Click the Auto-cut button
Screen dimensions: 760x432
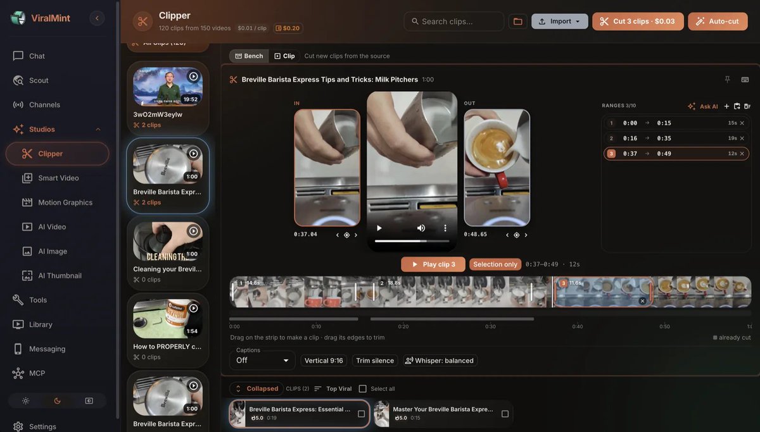718,22
